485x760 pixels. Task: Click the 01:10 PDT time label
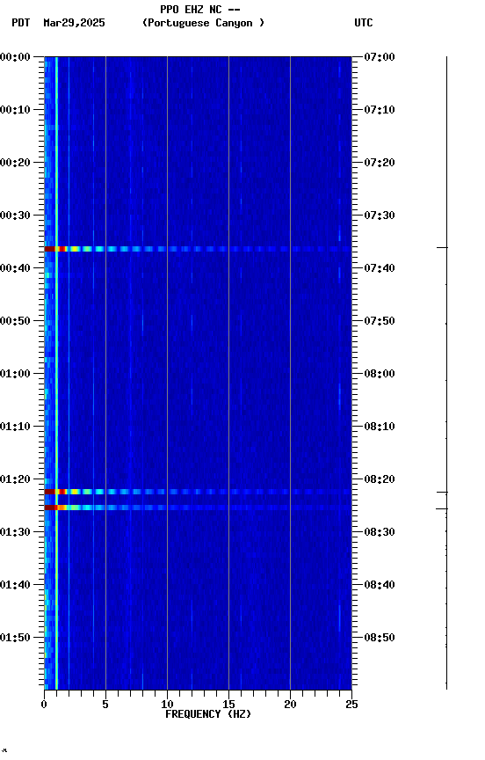(15, 427)
